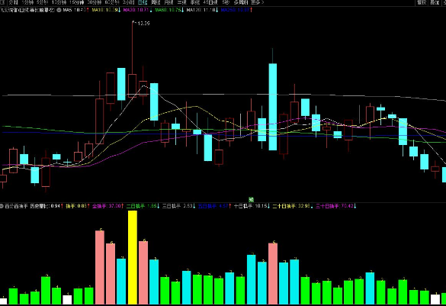
Task: Click the 叠加 overlay button at top right
Action: click(435, 2)
